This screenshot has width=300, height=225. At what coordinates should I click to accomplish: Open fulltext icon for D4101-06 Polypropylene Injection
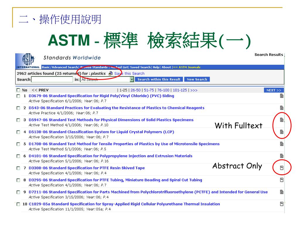282,156
